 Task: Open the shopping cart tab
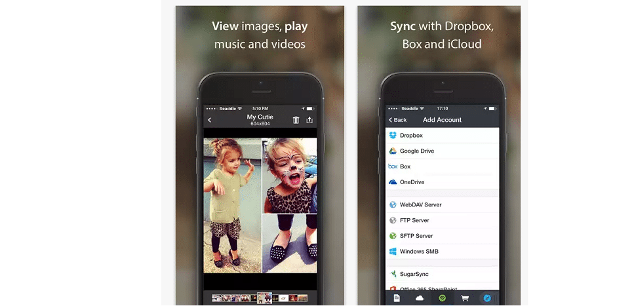click(x=465, y=298)
